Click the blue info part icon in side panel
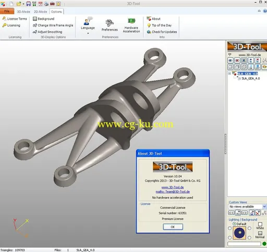267x252 pixels. click(251, 61)
